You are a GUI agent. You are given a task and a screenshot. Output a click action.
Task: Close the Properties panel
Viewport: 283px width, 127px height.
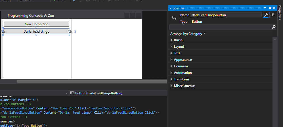274,8
